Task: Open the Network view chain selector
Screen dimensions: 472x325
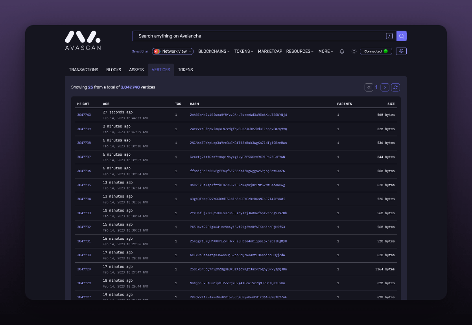Action: pos(173,51)
